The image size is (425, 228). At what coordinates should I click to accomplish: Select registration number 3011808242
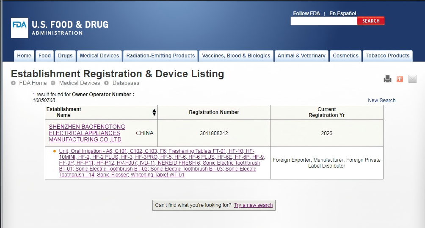click(x=214, y=133)
